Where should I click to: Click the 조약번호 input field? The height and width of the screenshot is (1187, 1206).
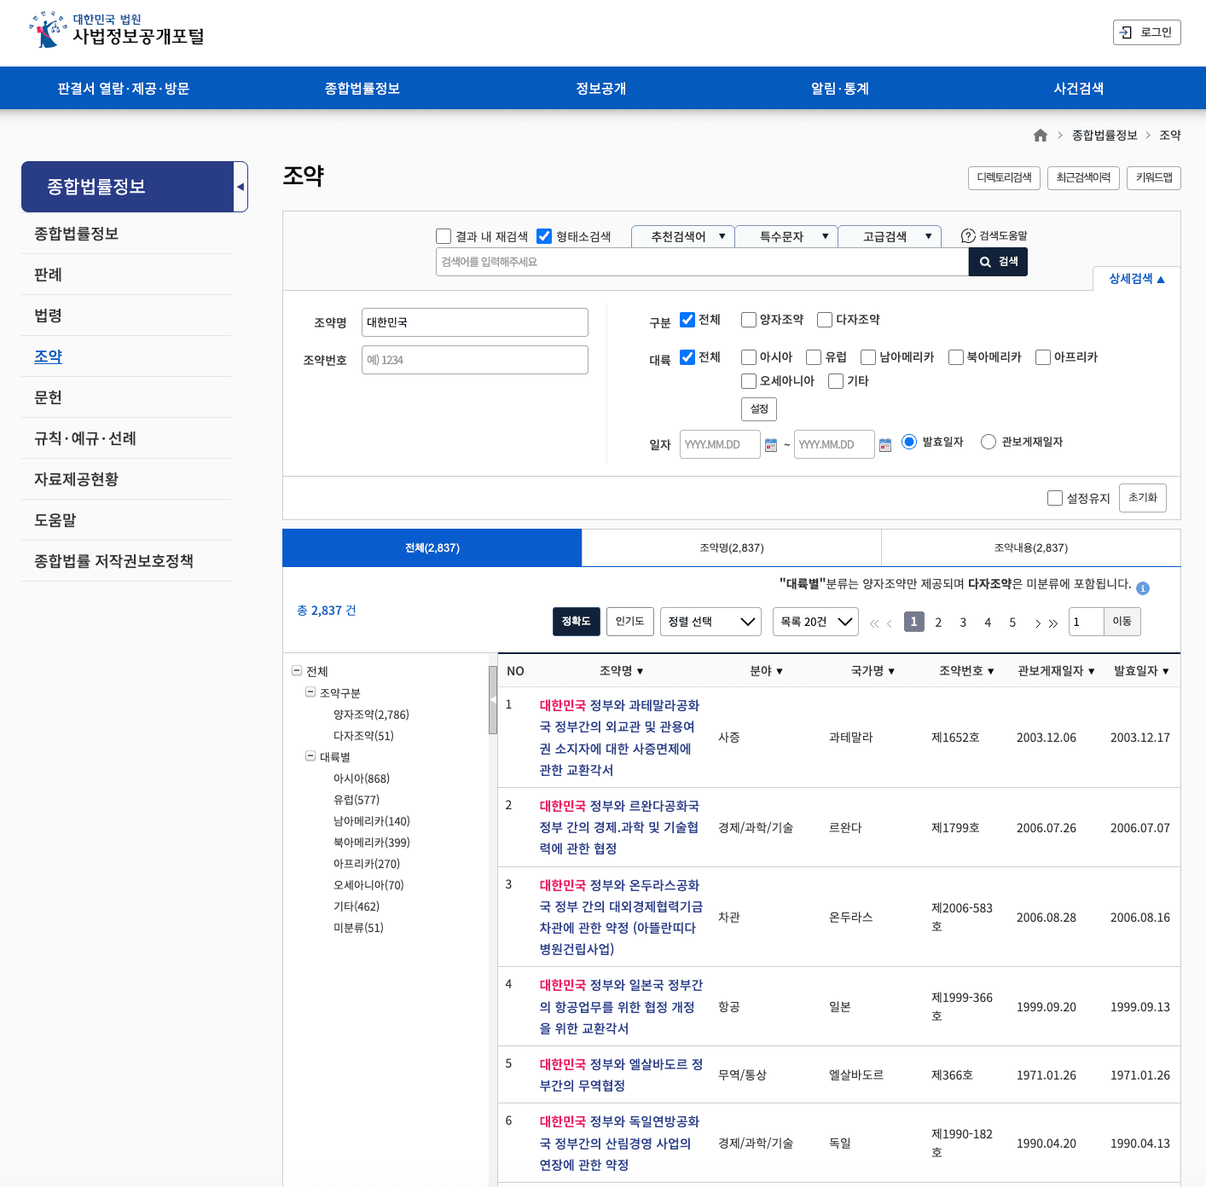click(x=475, y=360)
